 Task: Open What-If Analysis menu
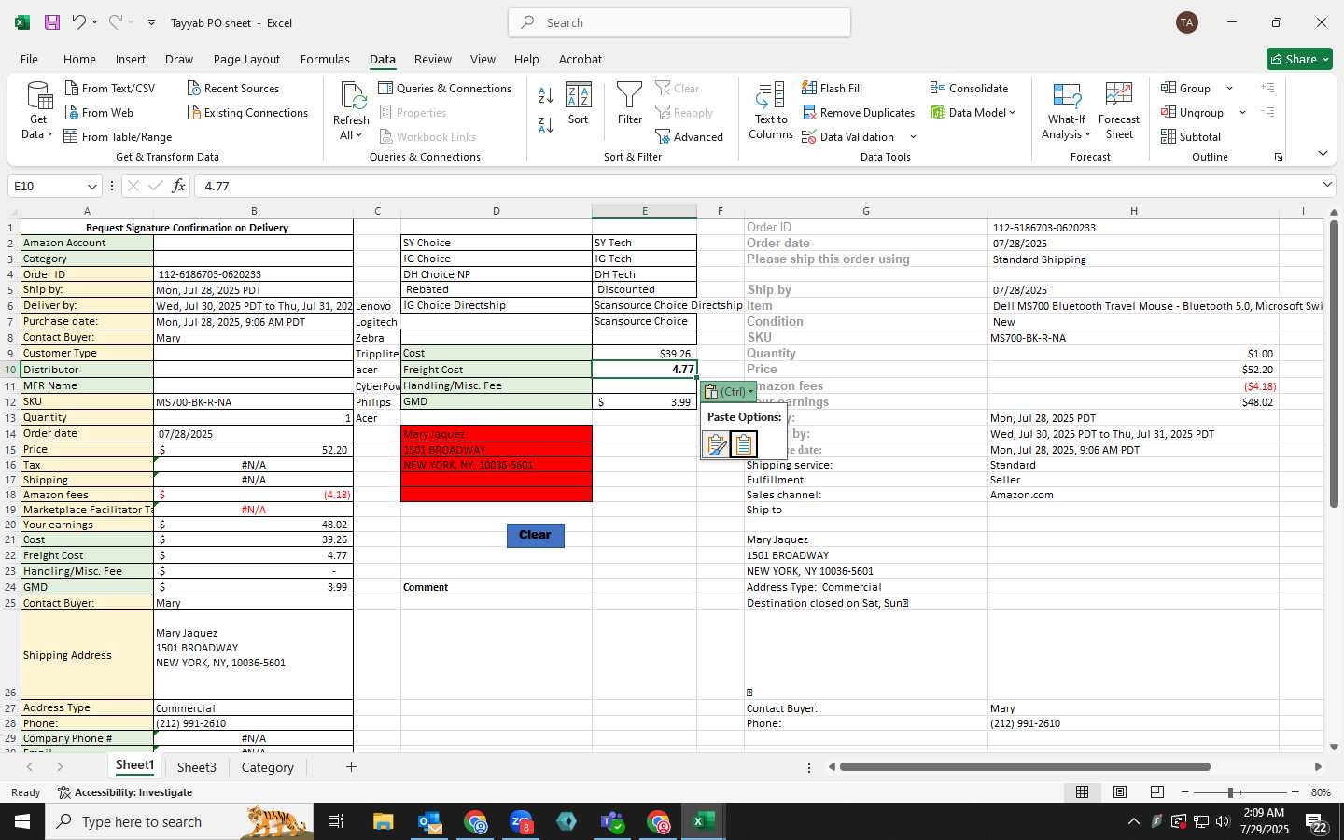pos(1066,111)
